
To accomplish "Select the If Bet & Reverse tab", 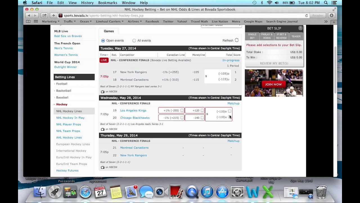I will 282,36.
